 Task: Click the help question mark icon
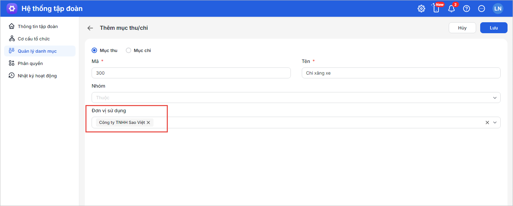point(467,9)
